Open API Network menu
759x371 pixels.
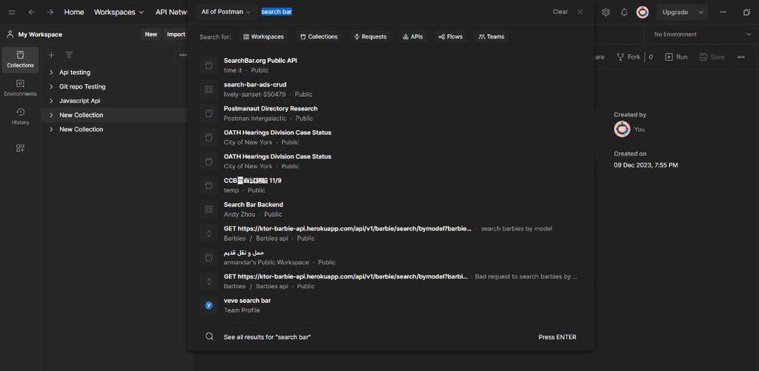click(171, 12)
